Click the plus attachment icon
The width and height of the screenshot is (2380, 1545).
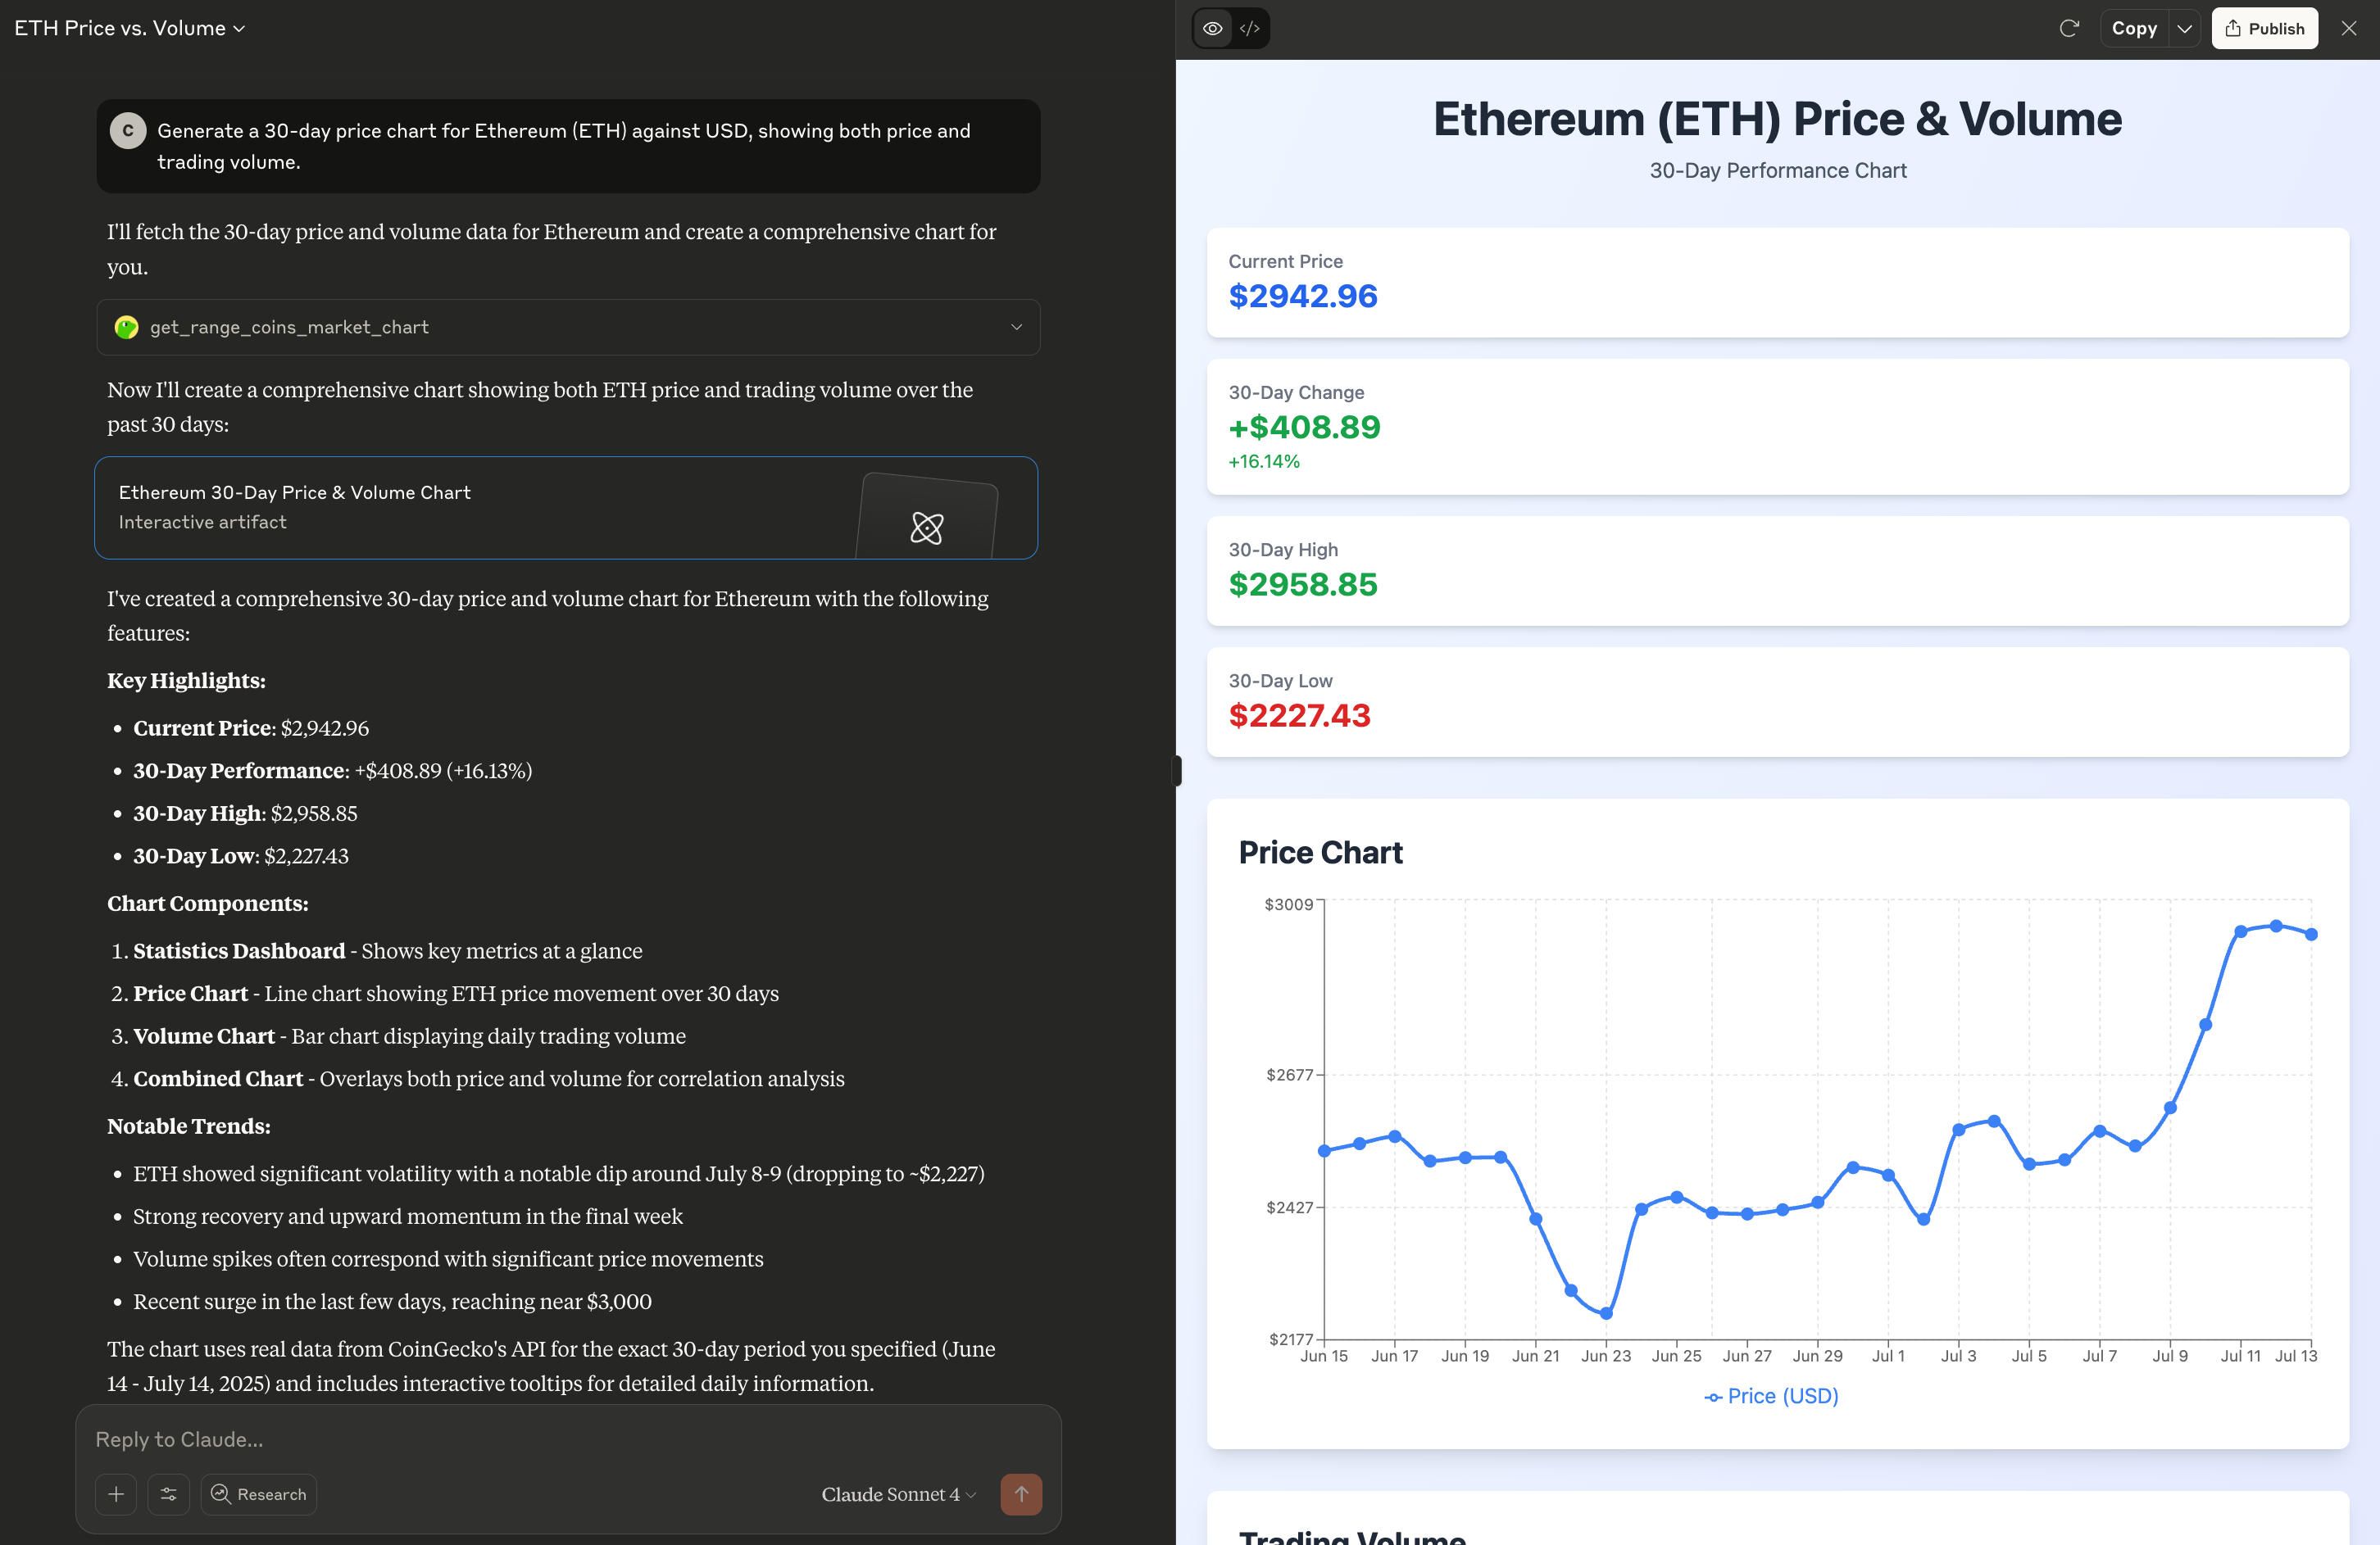tap(116, 1494)
